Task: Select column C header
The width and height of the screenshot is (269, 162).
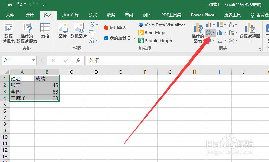Action: pyautogui.click(x=72, y=72)
